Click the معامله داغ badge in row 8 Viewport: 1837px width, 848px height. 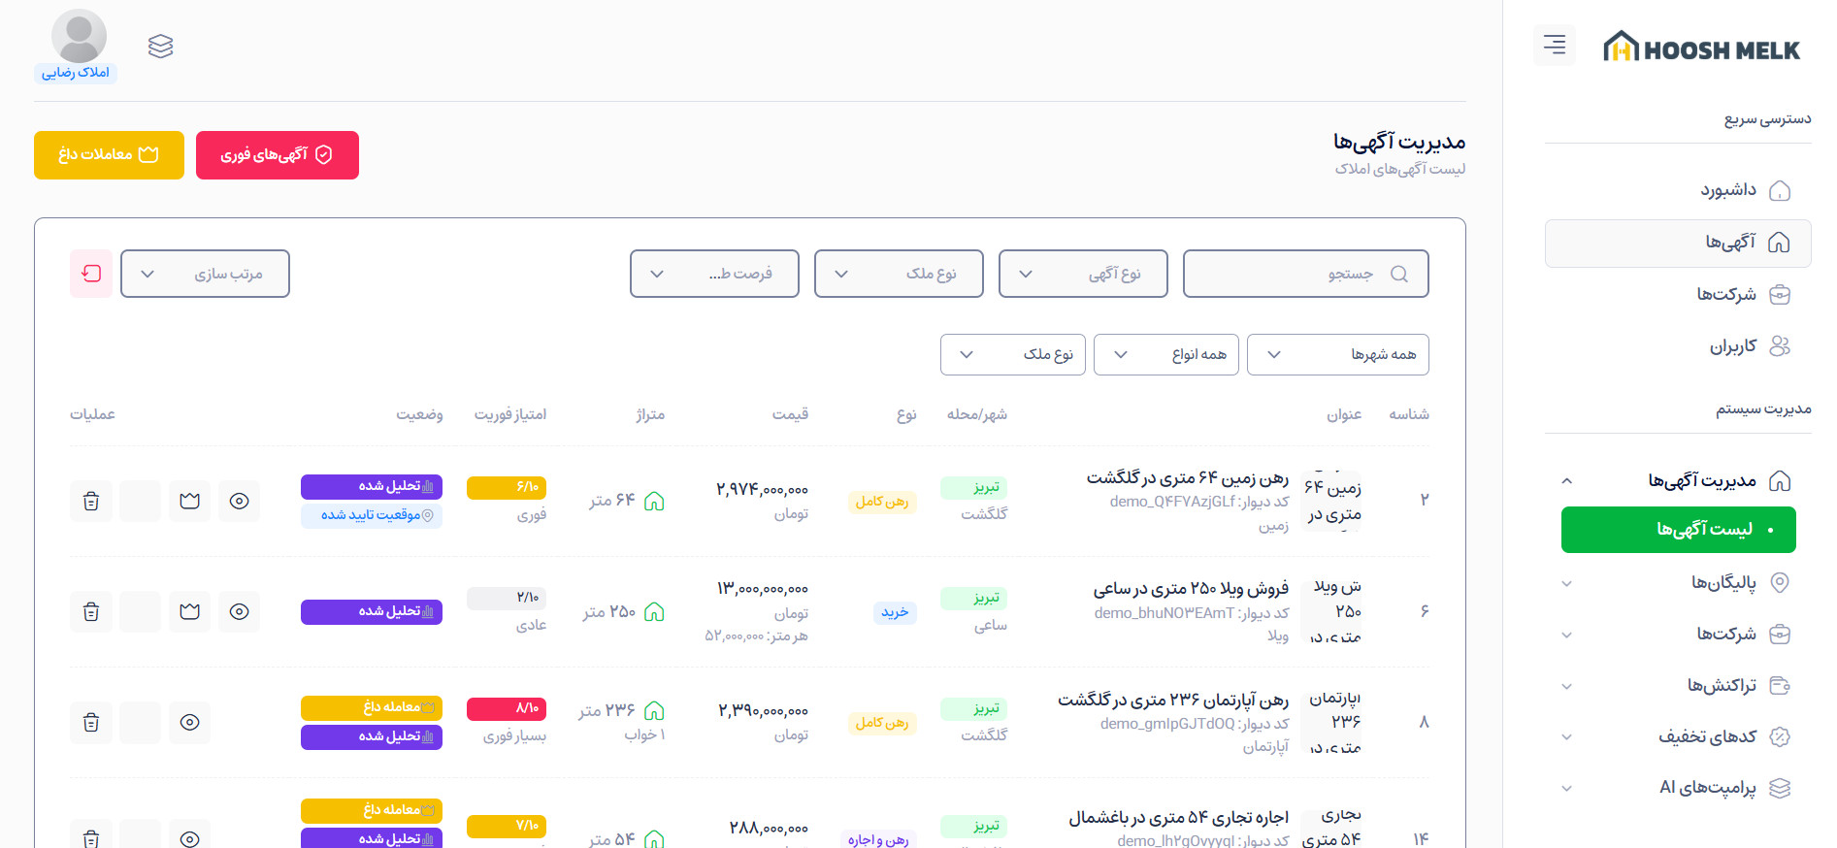tap(372, 707)
